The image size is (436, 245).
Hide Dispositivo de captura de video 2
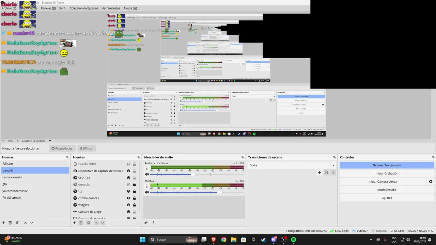click(x=129, y=171)
